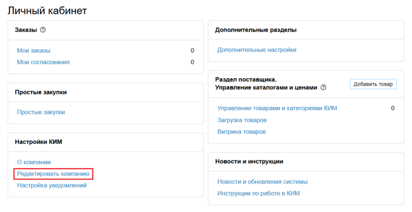Viewport: 412px width, 212px height.
Task: Click the help icon next to Заказы
Action: [42, 30]
